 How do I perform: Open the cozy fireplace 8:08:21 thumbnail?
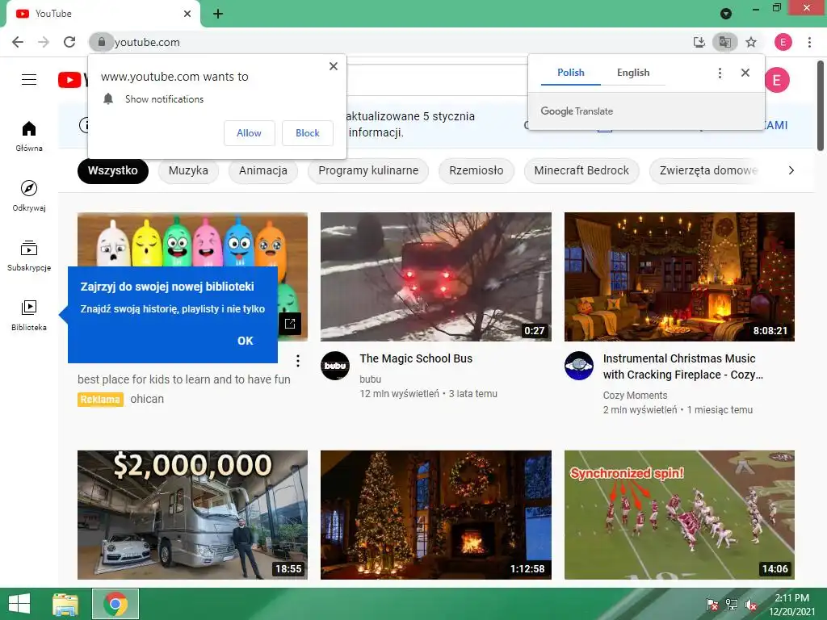(679, 277)
